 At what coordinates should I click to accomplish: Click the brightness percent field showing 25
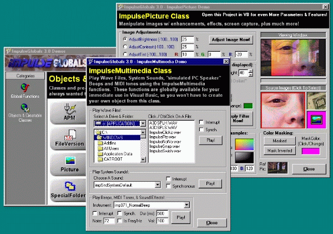188,39
